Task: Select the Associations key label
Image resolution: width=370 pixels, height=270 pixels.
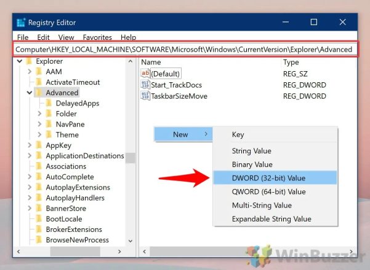Action: tap(66, 166)
